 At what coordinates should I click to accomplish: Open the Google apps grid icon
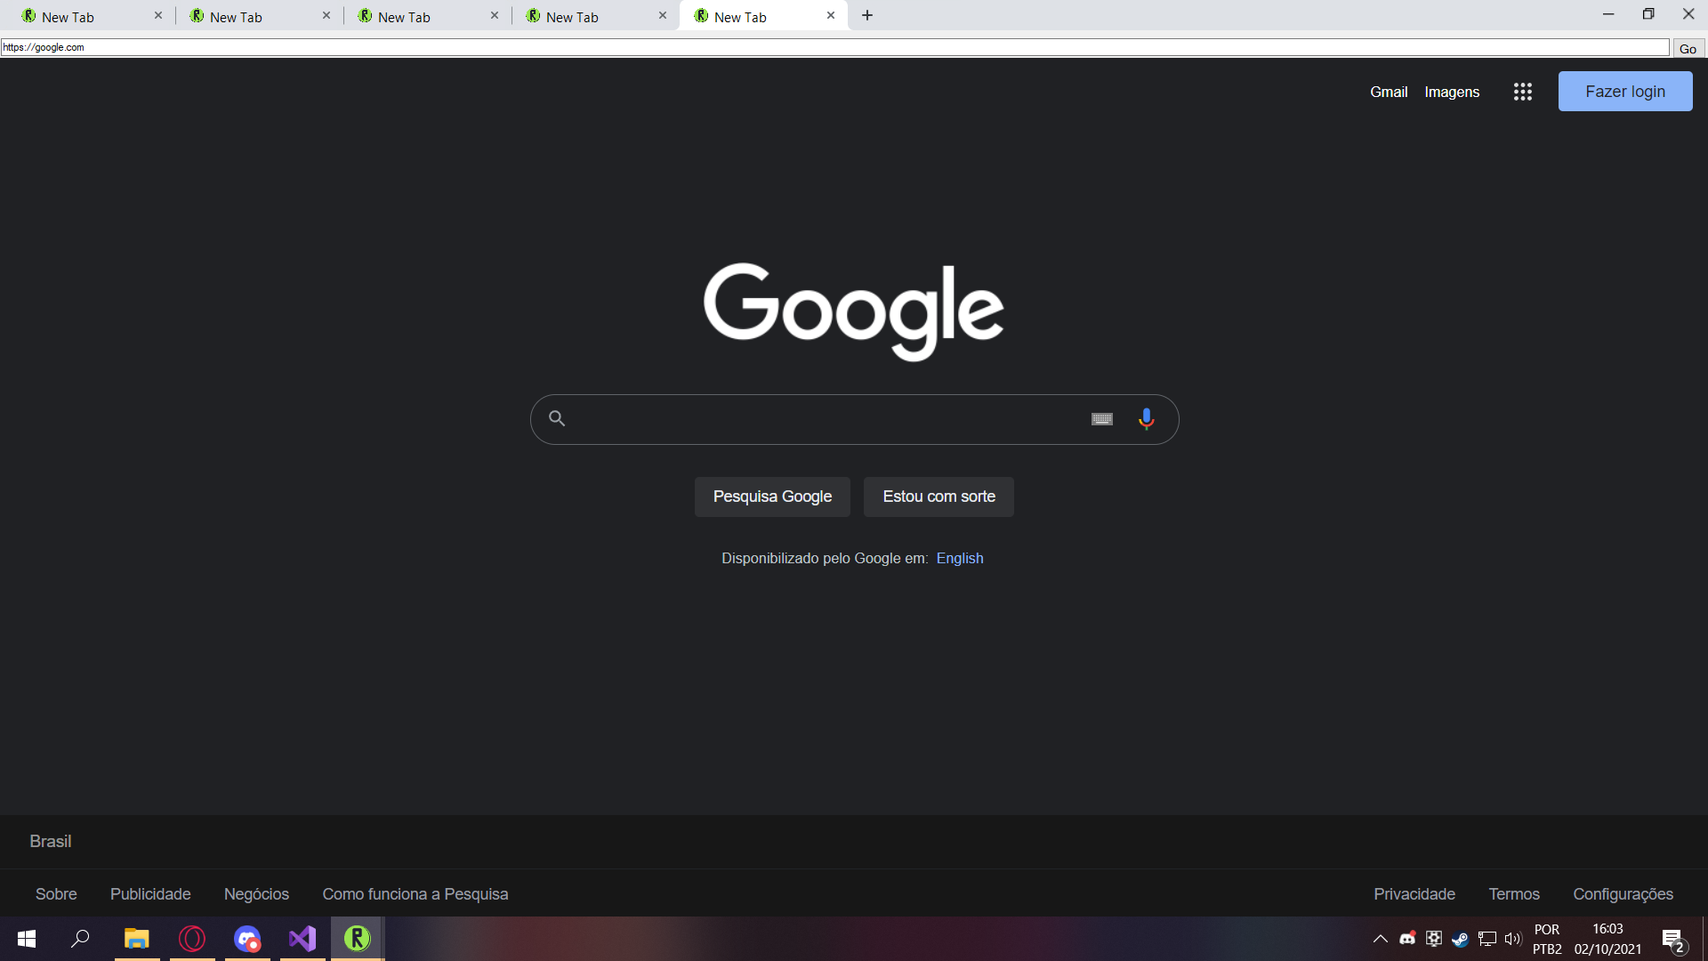[x=1522, y=92]
